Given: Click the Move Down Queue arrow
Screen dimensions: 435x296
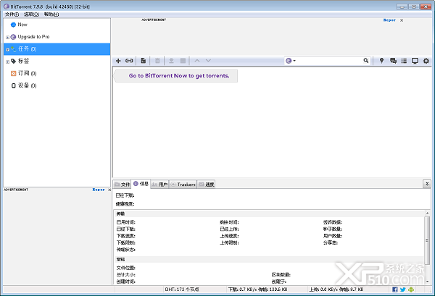Looking at the screenshot, I should click(208, 61).
